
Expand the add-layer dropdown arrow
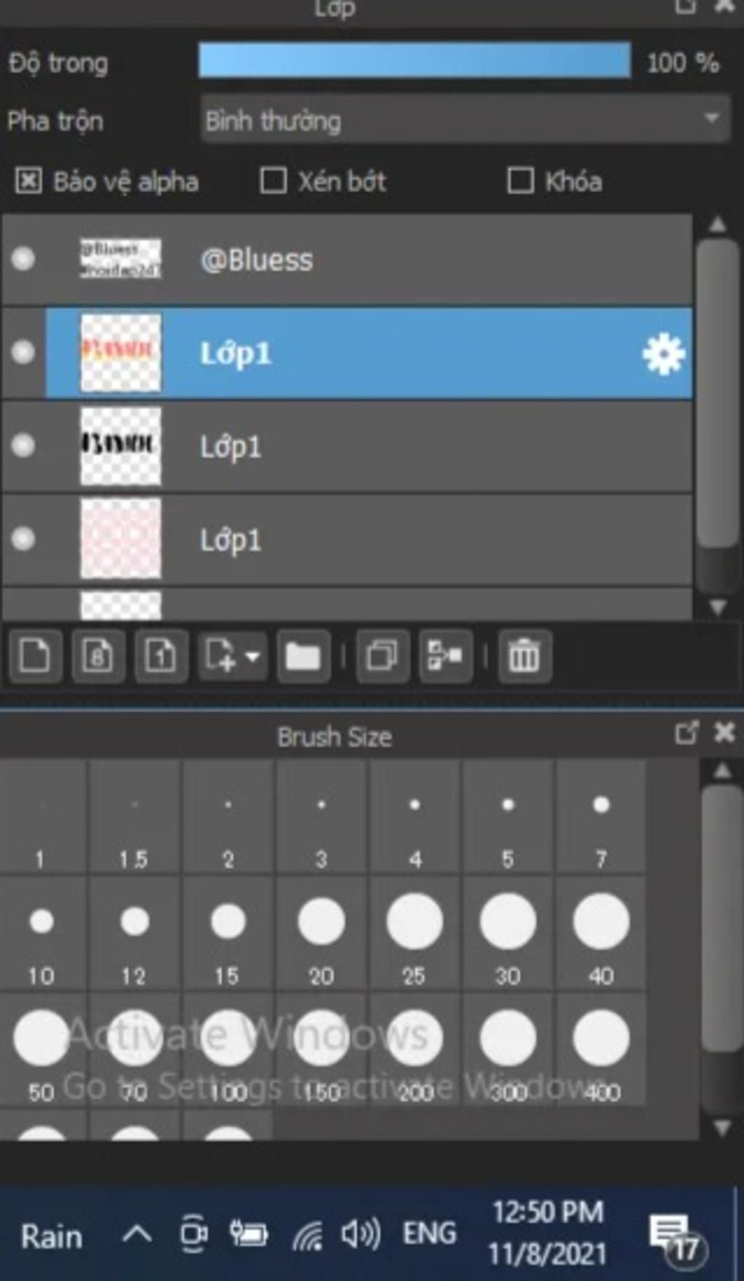(x=252, y=656)
